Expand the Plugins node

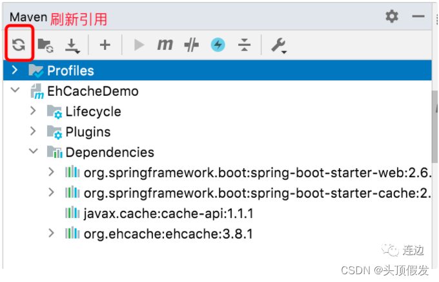click(33, 131)
